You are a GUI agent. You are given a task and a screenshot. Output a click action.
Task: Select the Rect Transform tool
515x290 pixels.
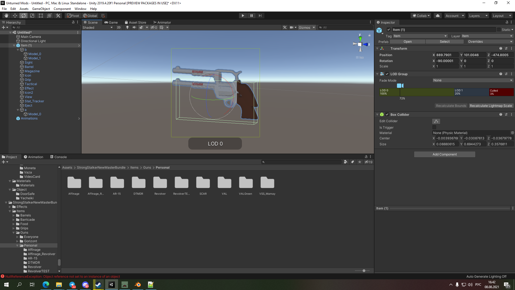point(41,15)
